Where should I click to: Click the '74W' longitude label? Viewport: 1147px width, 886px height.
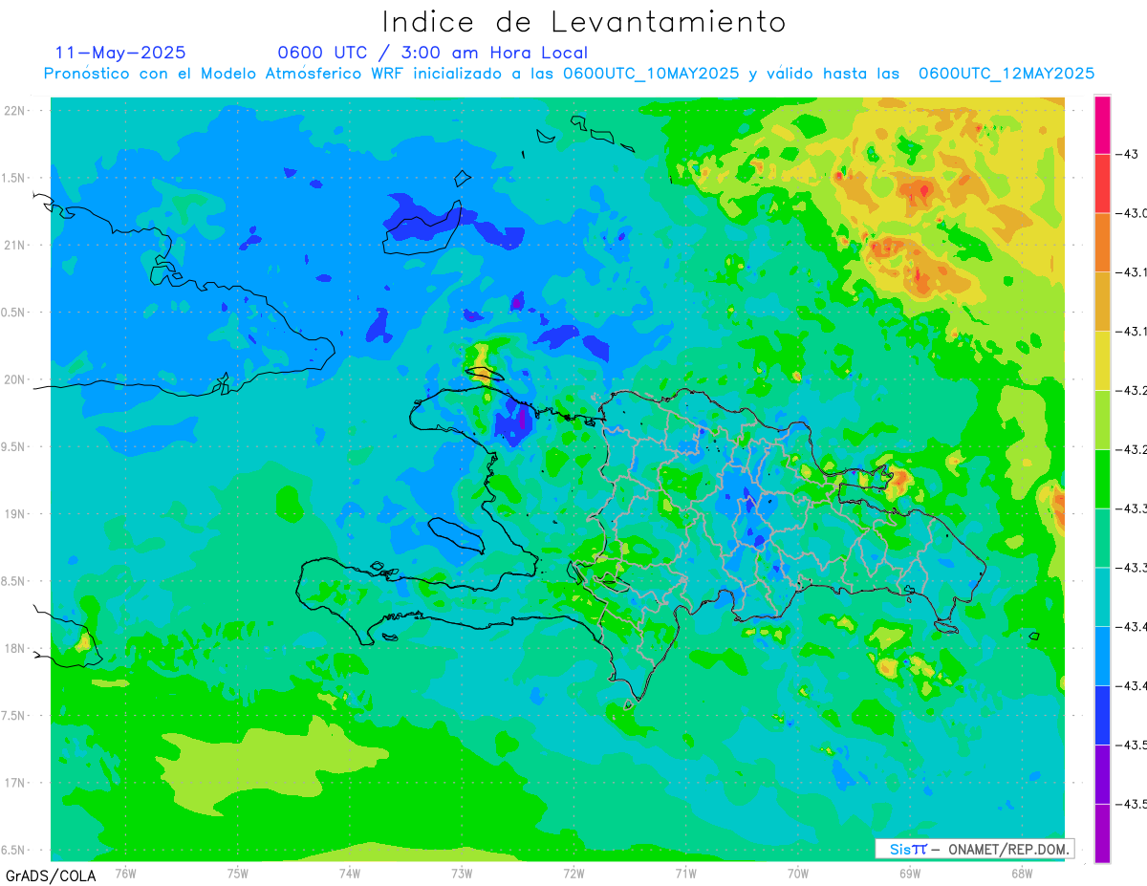[x=350, y=874]
